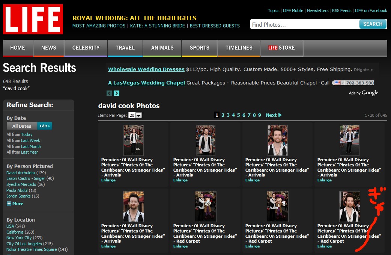
Task: Click the next ad arrow icon
Action: [116, 93]
